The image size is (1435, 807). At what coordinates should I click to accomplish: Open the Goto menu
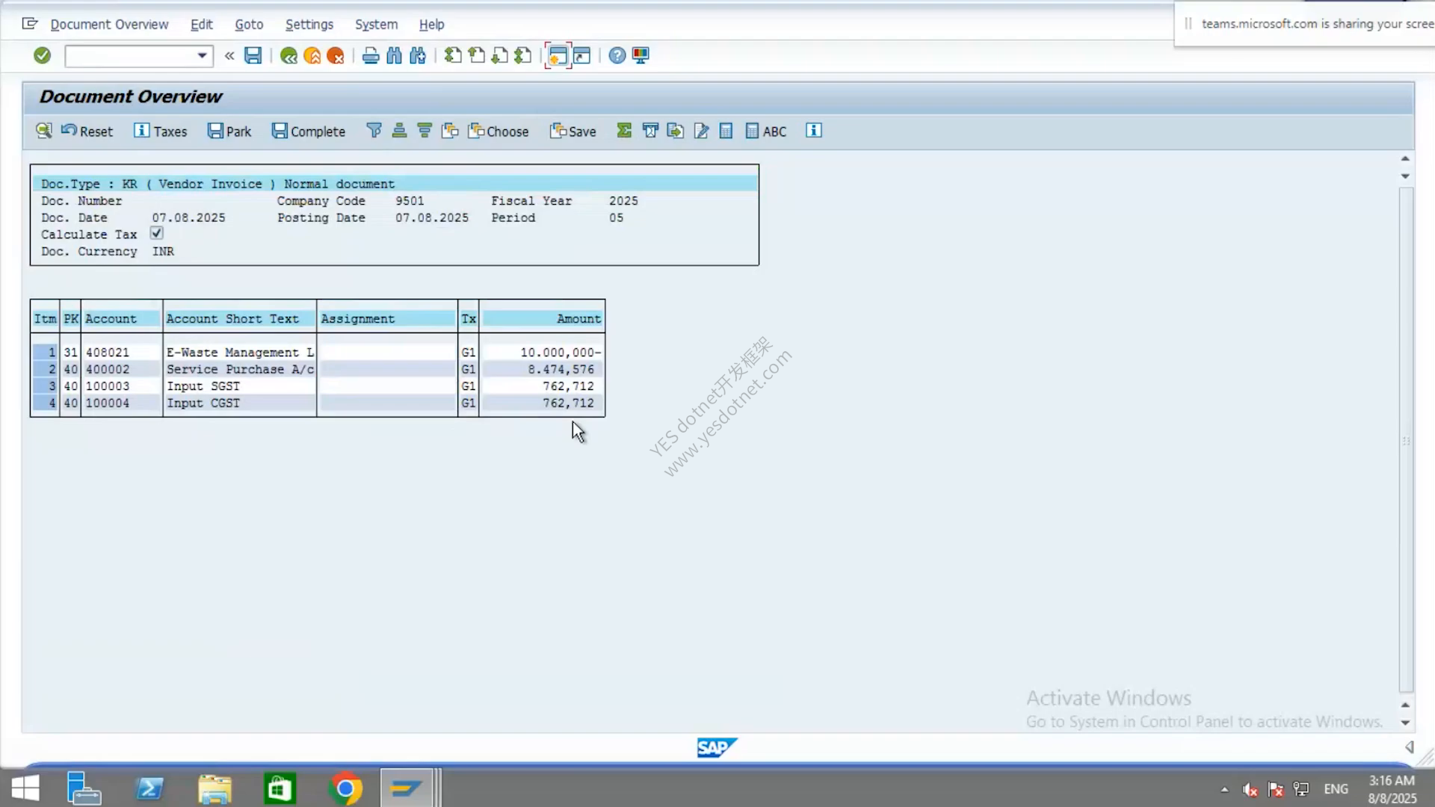click(x=249, y=24)
